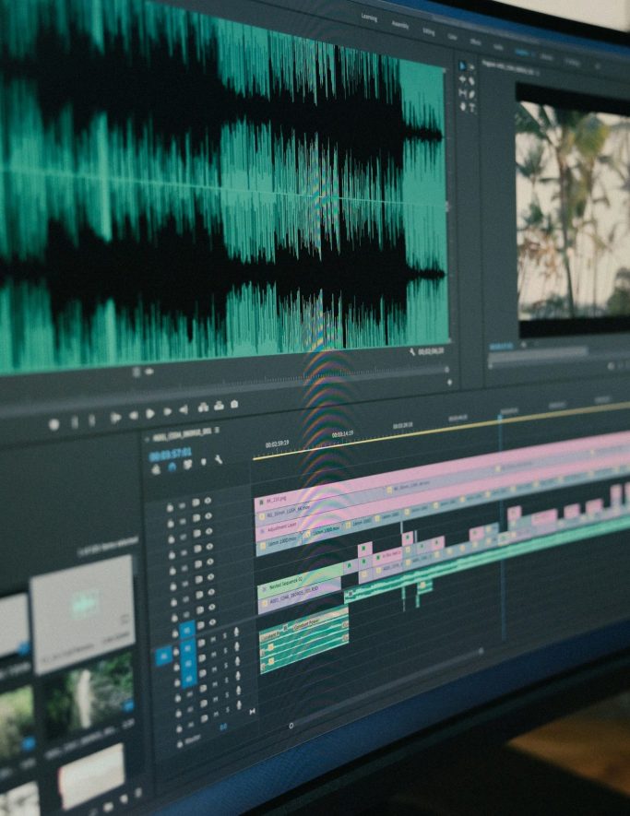The width and height of the screenshot is (630, 816).
Task: Switch to the Learning workspace
Action: tap(369, 18)
